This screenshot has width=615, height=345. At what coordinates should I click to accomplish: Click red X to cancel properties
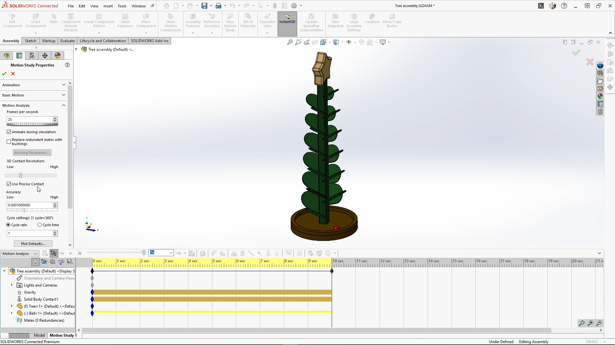pos(13,74)
